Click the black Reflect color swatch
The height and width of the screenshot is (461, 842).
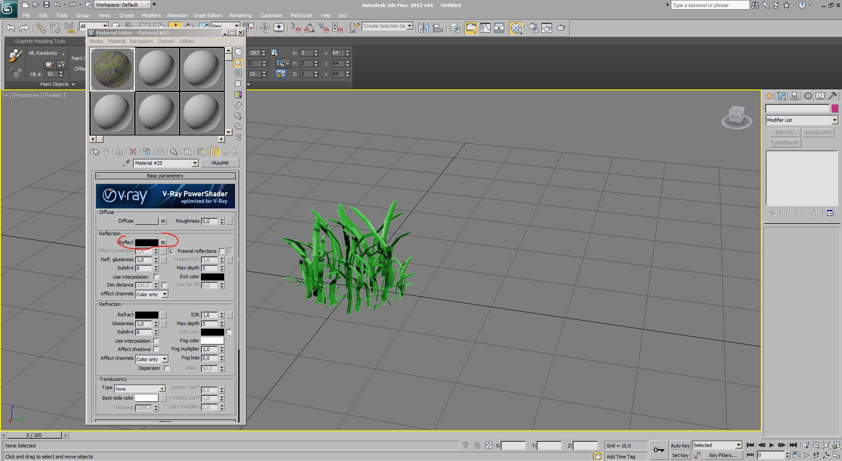point(147,242)
